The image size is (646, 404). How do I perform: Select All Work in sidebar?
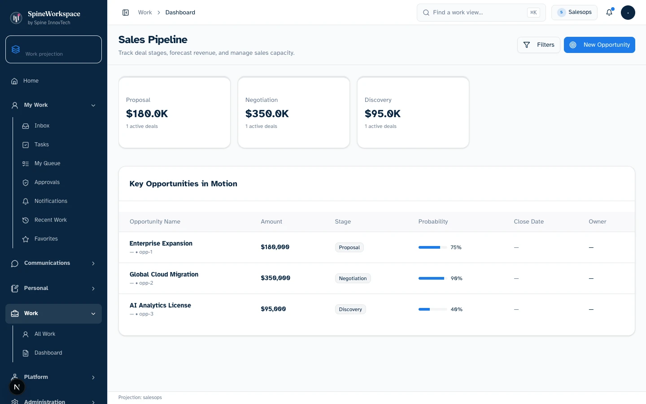59,334
